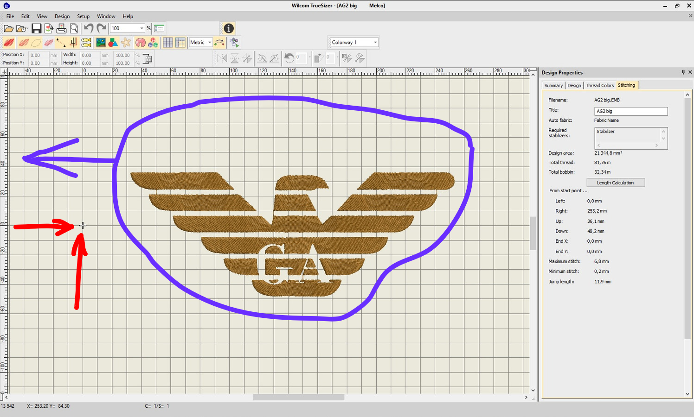This screenshot has height=417, width=694.
Task: Open the options list icon beside zoom percent
Action: coord(159,28)
